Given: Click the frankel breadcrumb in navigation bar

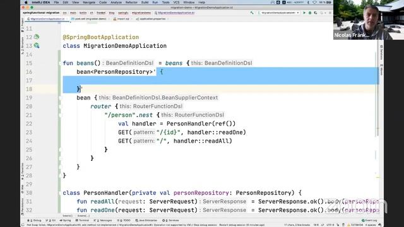Looking at the screenshot, I should point(101,13).
